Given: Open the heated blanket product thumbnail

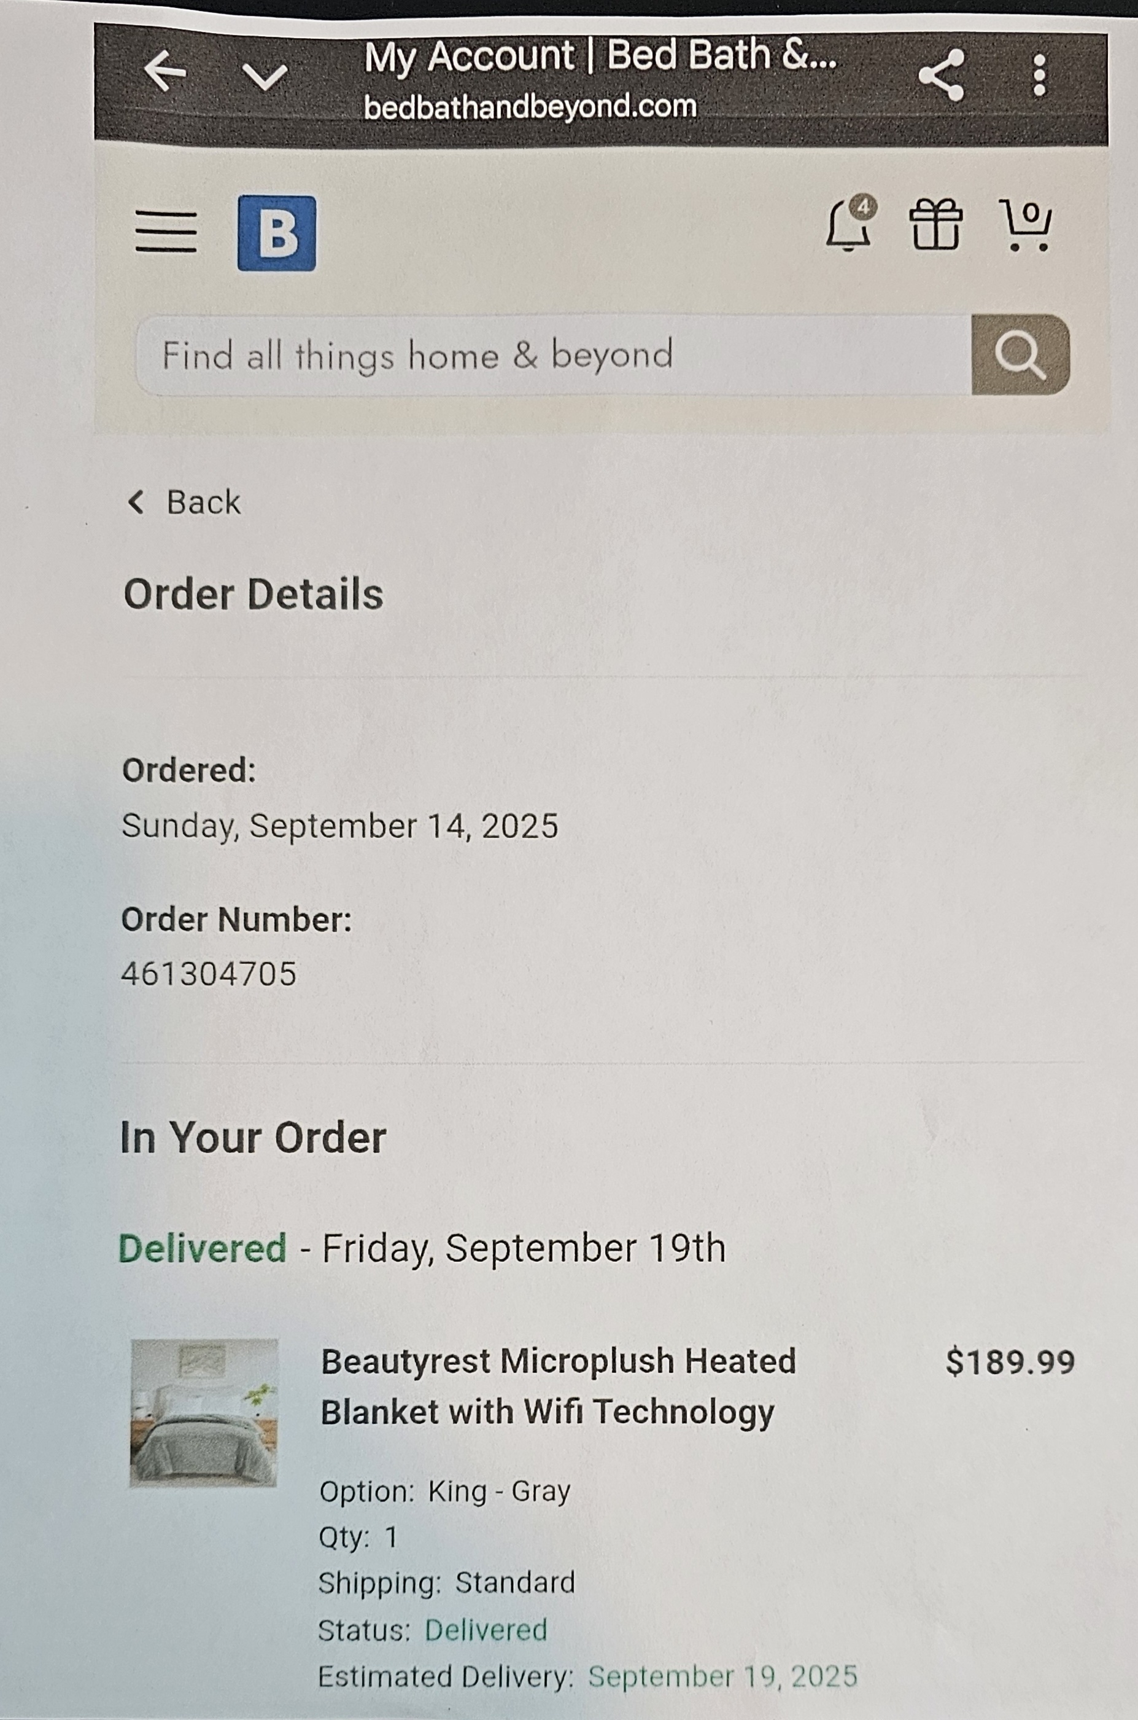Looking at the screenshot, I should pyautogui.click(x=204, y=1413).
